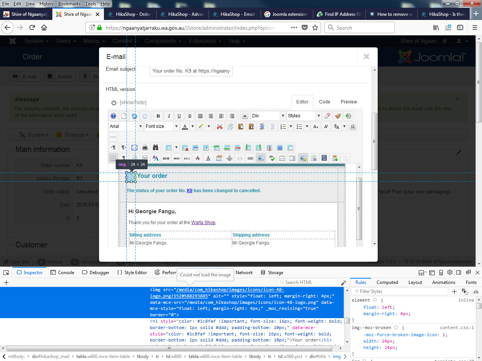Click the text color A swatch button

[185, 127]
